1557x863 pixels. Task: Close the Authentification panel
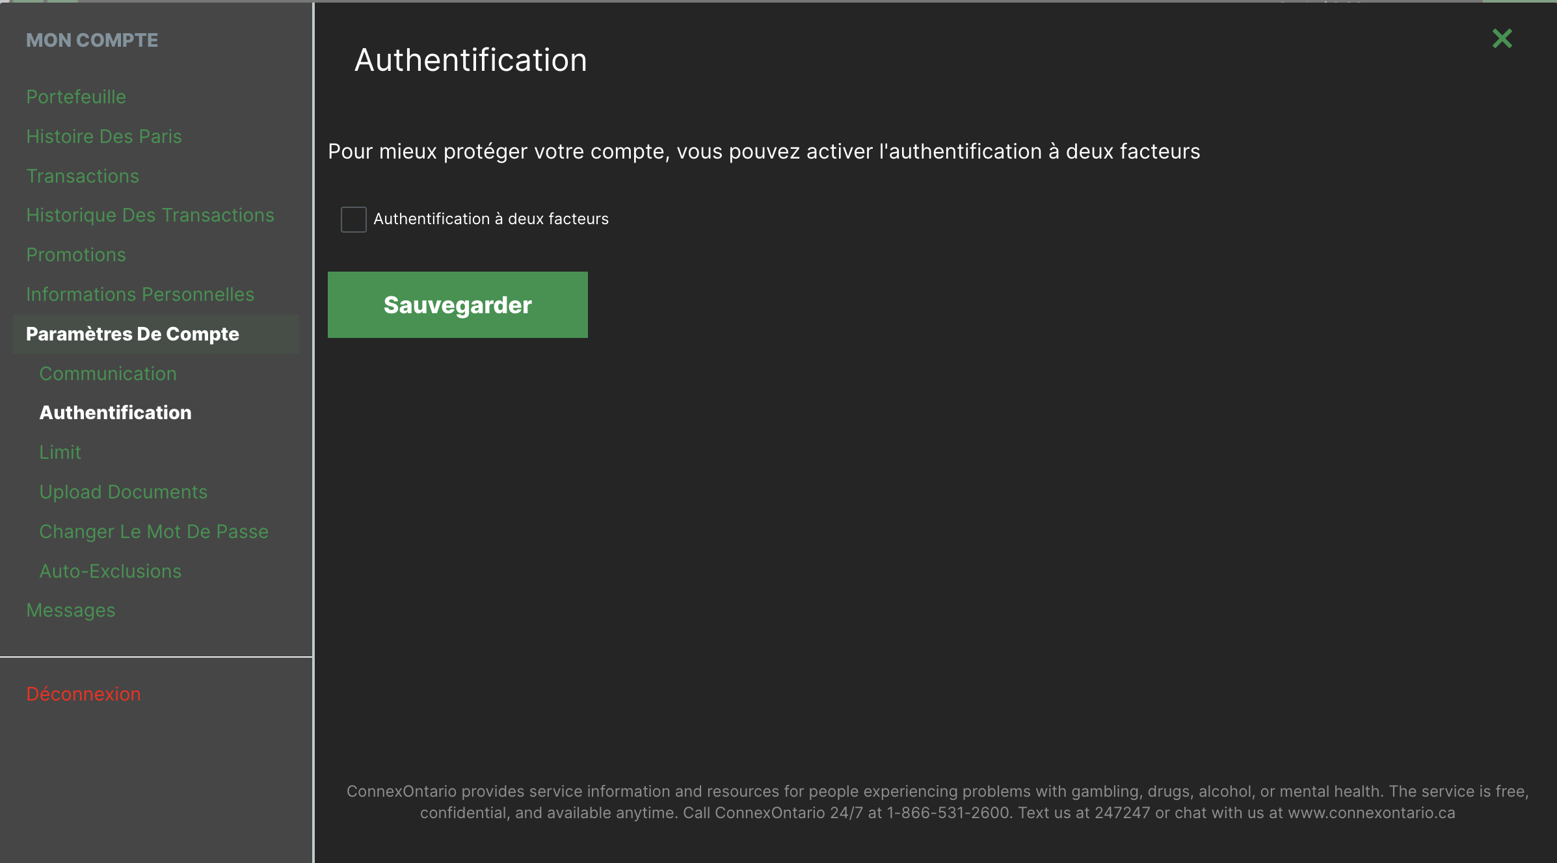pyautogui.click(x=1502, y=38)
